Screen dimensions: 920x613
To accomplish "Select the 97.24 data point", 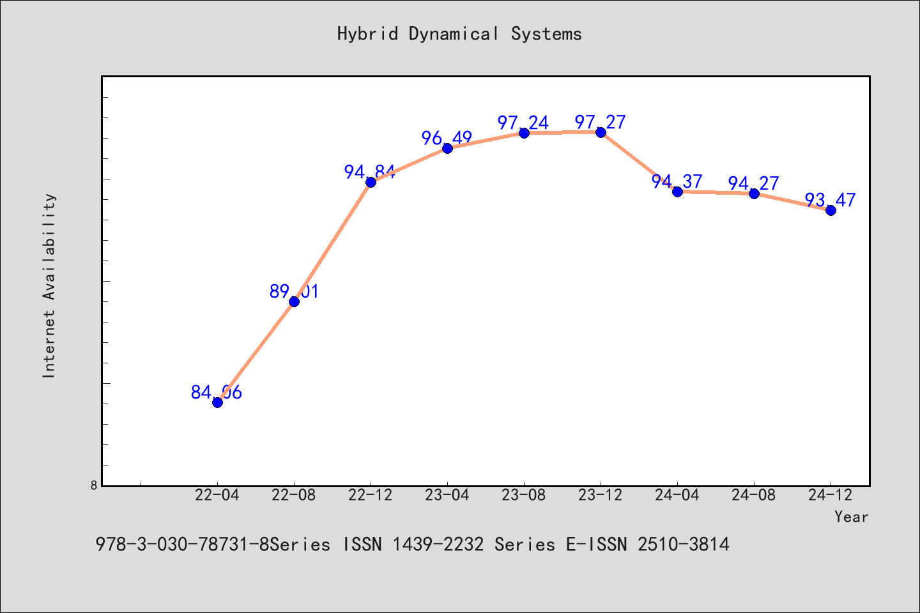I will click(x=524, y=133).
